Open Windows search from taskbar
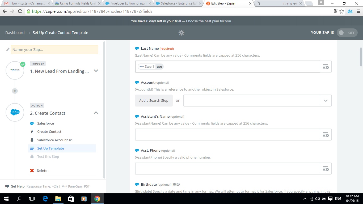This screenshot has height=204, width=363. 19,199
